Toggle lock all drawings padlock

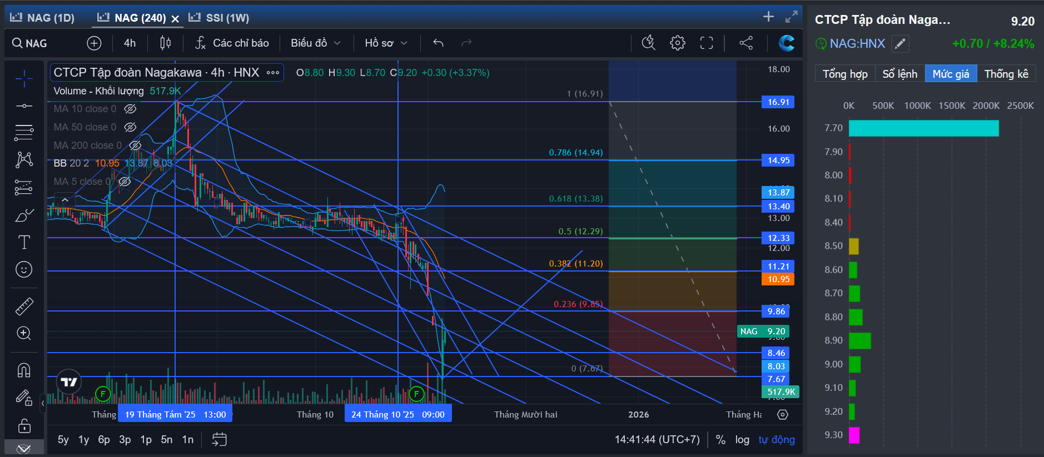[24, 426]
